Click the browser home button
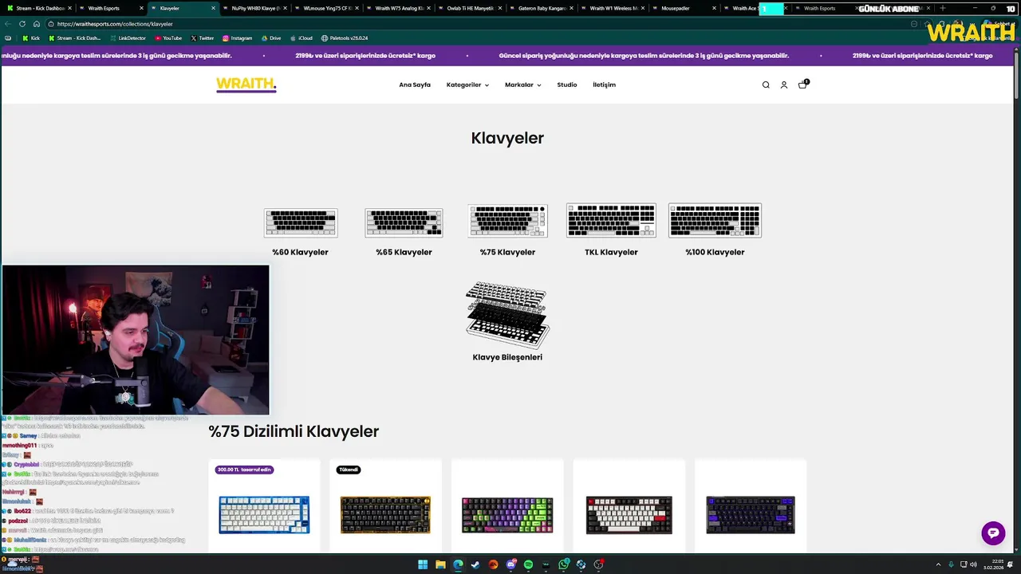Viewport: 1021px width, 574px height. [36, 24]
